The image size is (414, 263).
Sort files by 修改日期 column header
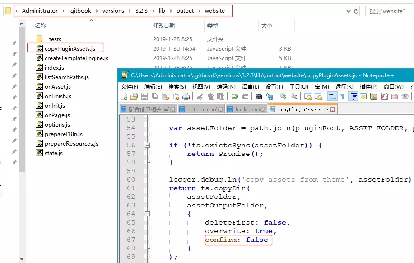[164, 26]
